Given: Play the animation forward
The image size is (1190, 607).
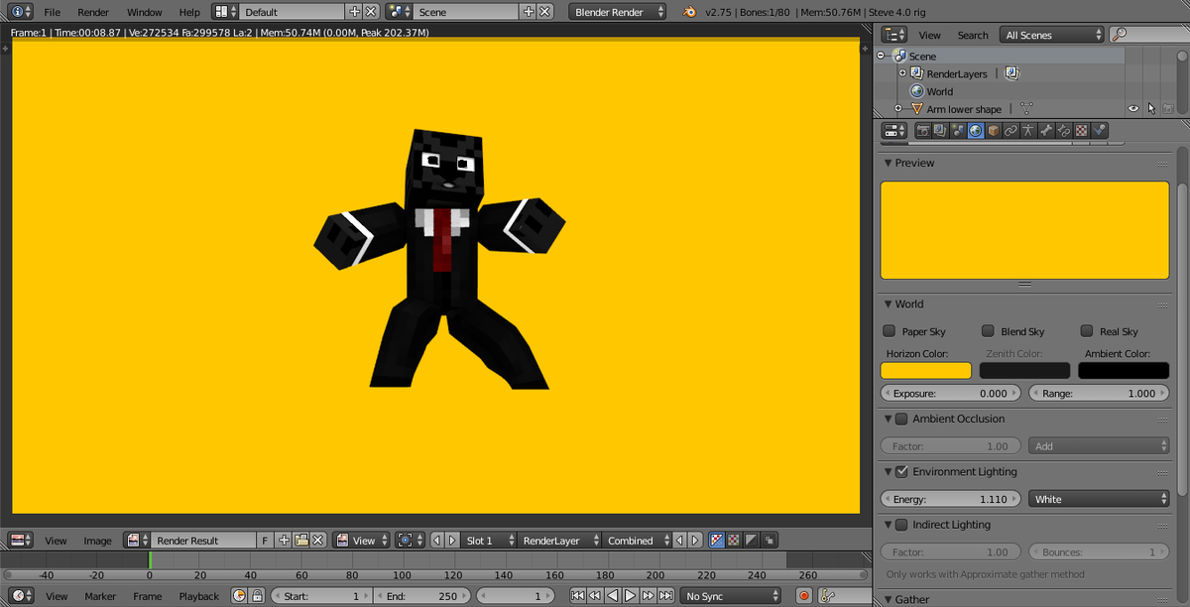Looking at the screenshot, I should click(630, 596).
